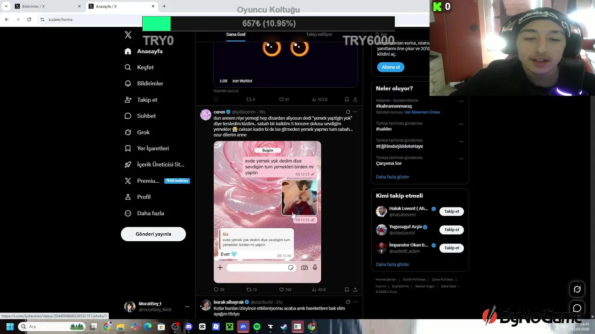Share the kuvi.ai video post

[355, 99]
